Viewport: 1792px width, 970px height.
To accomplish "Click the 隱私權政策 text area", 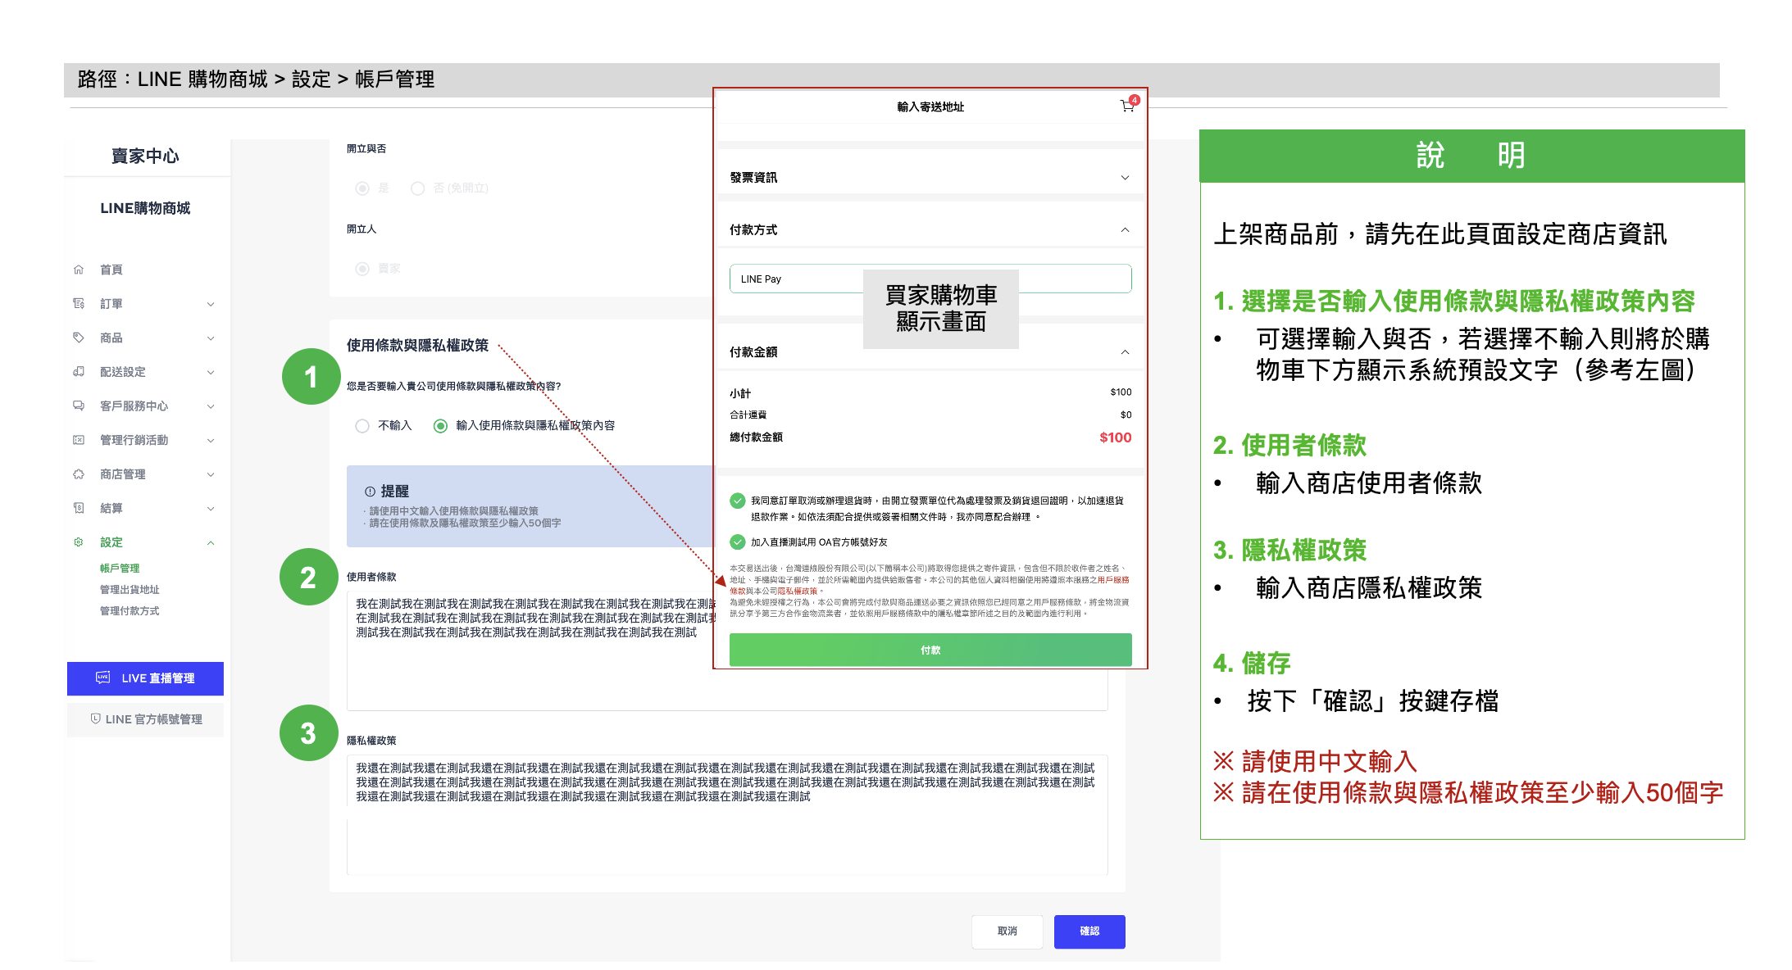I will pos(727,814).
